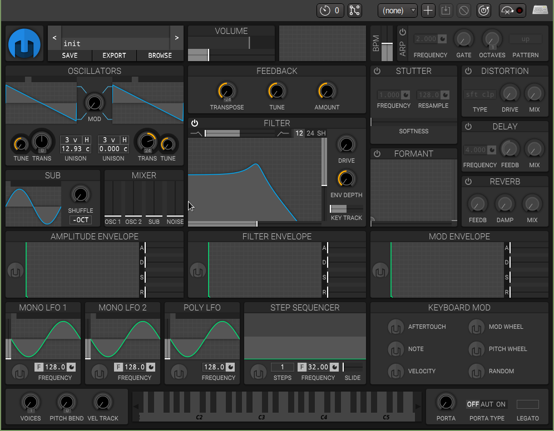Toggle the virtual keyboard icon
Viewport: 554px width, 431px height.
coord(540,11)
